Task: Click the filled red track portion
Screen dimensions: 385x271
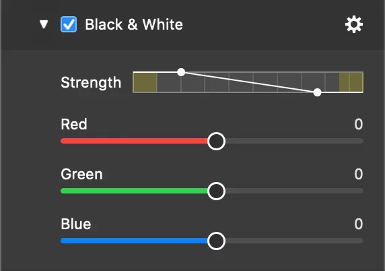Action: pyautogui.click(x=134, y=141)
